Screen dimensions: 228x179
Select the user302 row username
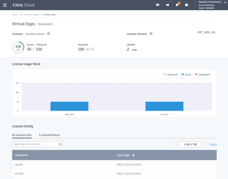19,173
